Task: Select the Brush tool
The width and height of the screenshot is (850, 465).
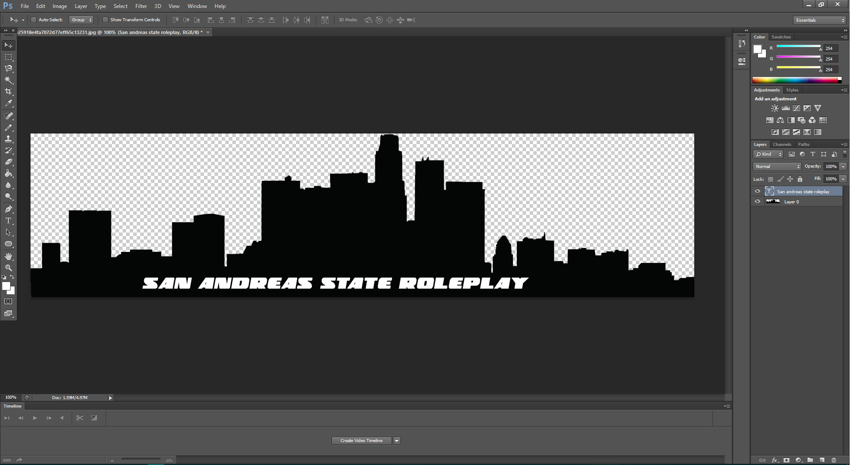Action: (x=8, y=127)
